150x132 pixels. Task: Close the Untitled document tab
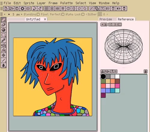pos(45,19)
